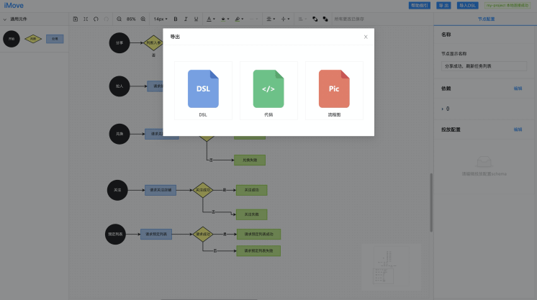
Task: Export the flow as code (代码)
Action: coord(268,91)
